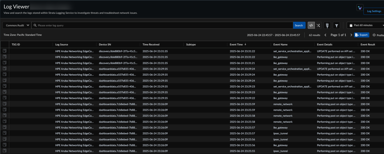
Task: Go to the next results page
Action: point(351,35)
